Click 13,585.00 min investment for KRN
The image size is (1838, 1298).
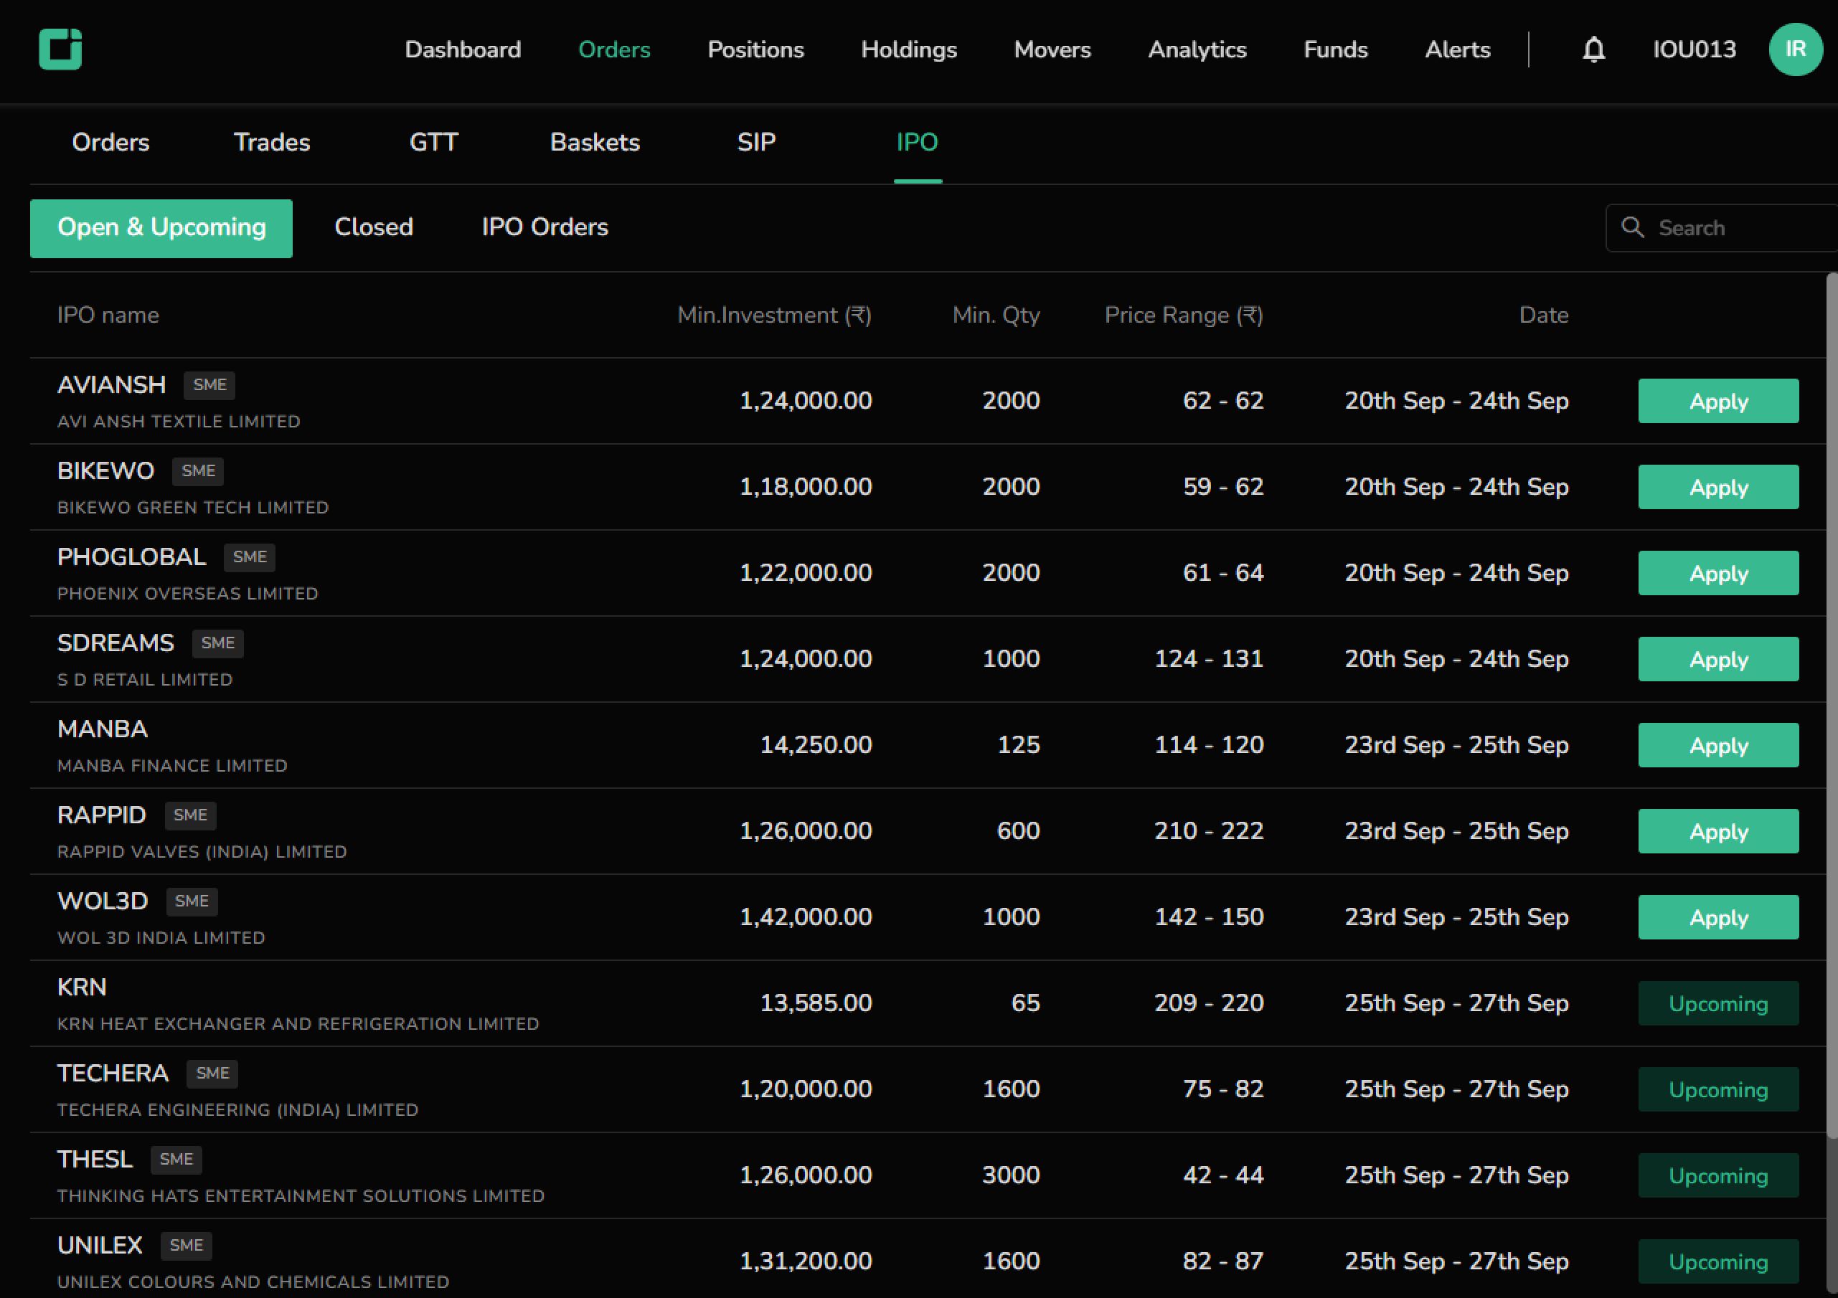[x=815, y=1003]
